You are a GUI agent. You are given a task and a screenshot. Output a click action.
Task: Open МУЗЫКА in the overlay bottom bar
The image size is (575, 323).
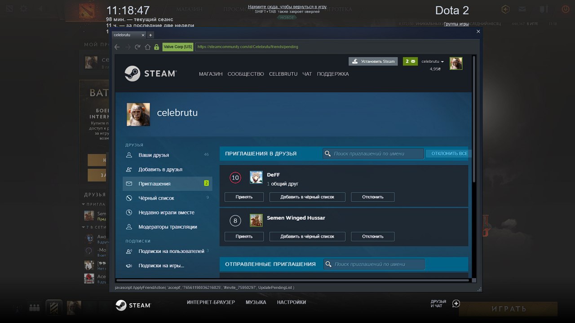click(256, 302)
